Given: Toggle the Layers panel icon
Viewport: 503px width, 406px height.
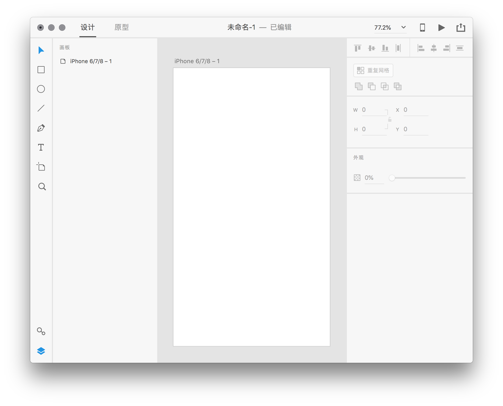Looking at the screenshot, I should (41, 351).
